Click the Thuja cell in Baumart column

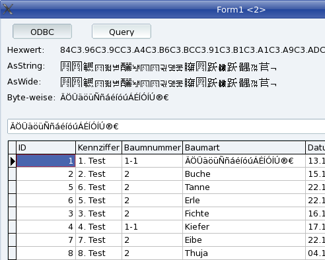pyautogui.click(x=244, y=253)
